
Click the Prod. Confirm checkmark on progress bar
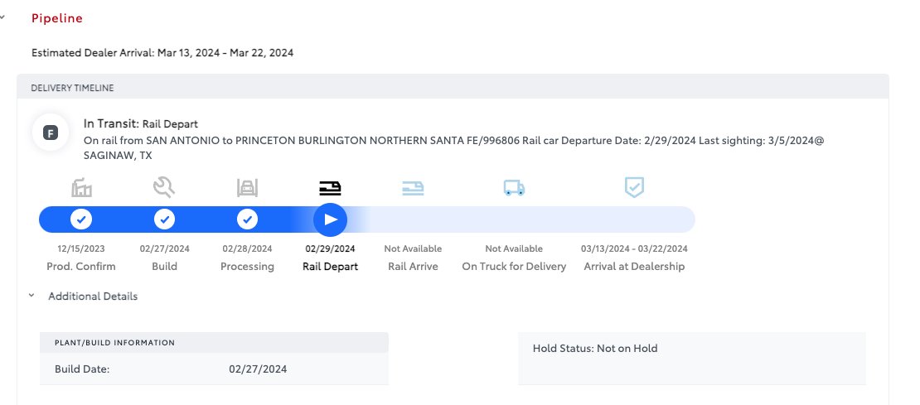(x=81, y=219)
